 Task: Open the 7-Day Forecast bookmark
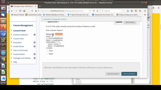pyautogui.click(x=79, y=15)
